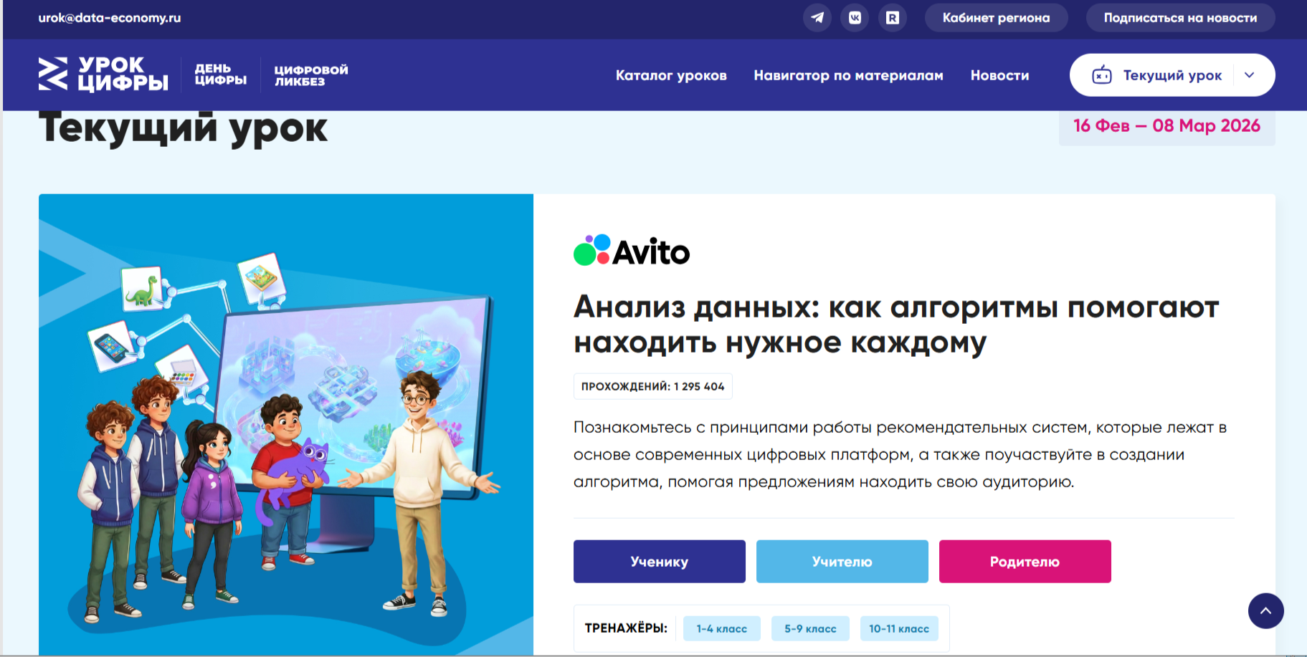The width and height of the screenshot is (1307, 657).
Task: Click the Avito logo
Action: pyautogui.click(x=631, y=251)
